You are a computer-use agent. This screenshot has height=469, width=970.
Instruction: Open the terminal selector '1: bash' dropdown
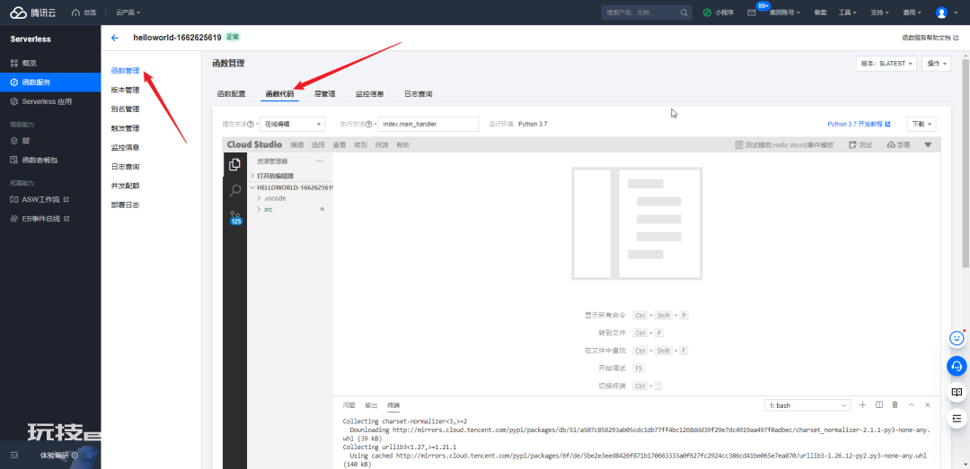coord(808,405)
